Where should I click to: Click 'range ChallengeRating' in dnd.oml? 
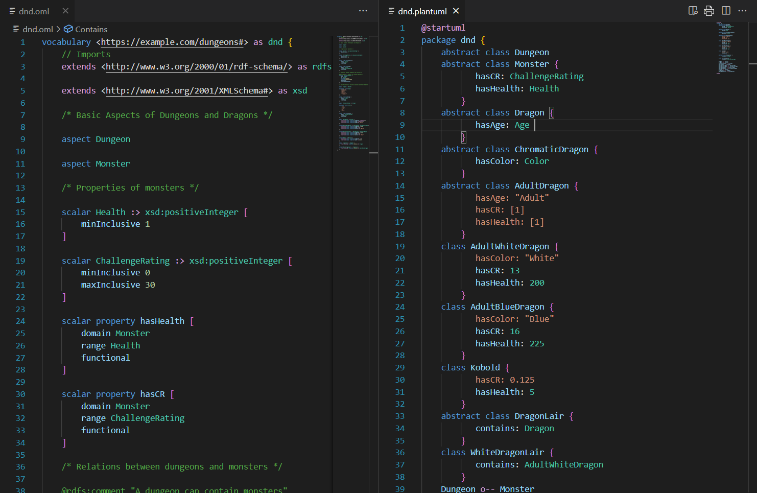tap(133, 418)
